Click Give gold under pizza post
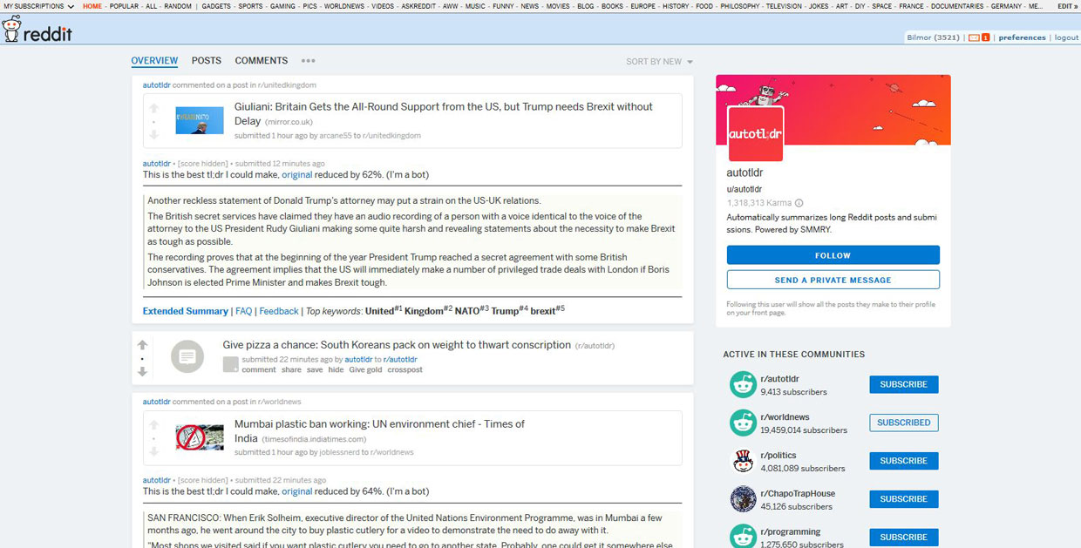The height and width of the screenshot is (548, 1081). click(x=365, y=369)
